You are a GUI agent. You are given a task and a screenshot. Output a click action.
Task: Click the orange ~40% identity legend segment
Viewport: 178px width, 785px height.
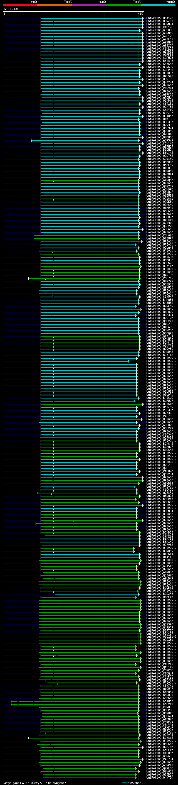click(x=54, y=5)
